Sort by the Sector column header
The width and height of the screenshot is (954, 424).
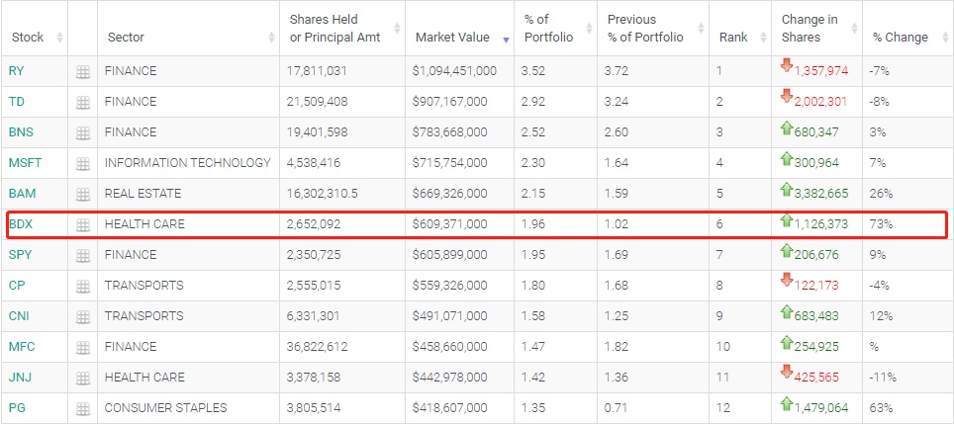coord(126,38)
